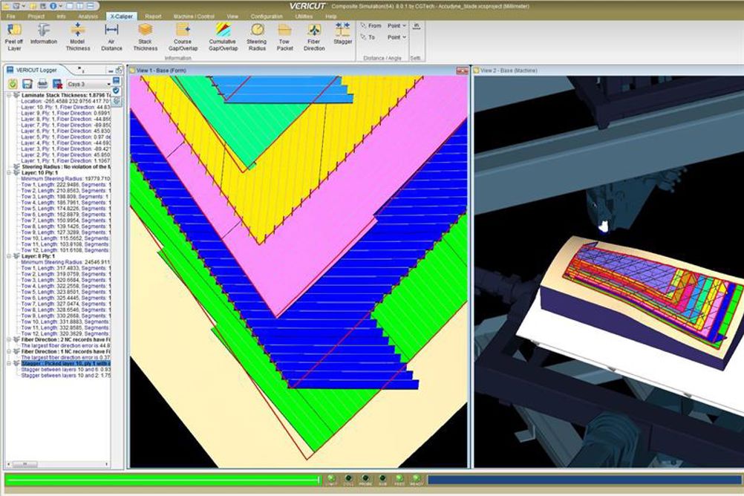Open the Information tool in X-Caliper ribbon
Screen dimensions: 744x496
[x=43, y=33]
